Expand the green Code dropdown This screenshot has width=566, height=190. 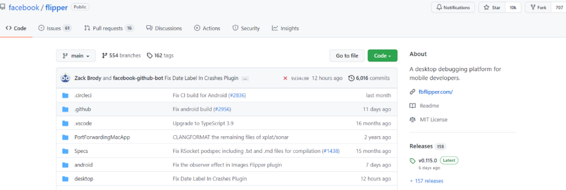point(382,55)
